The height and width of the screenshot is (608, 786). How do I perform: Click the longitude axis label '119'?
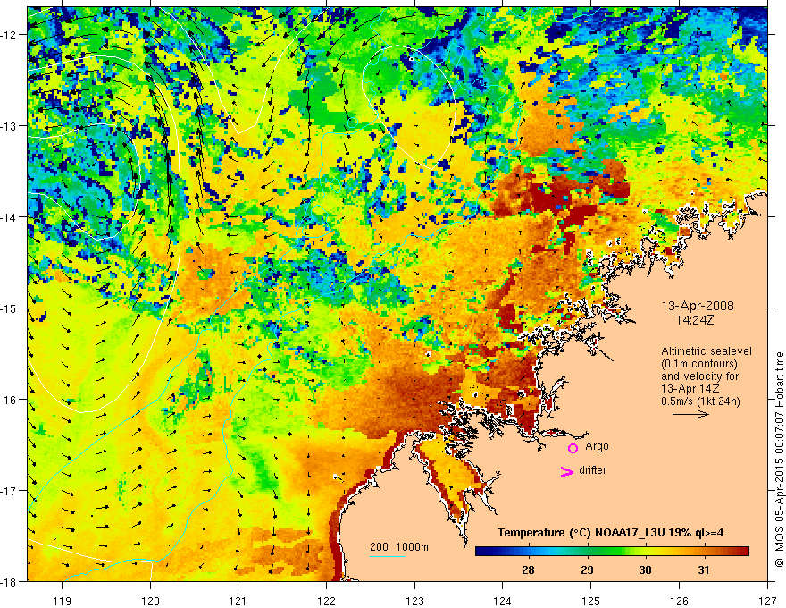pos(63,602)
